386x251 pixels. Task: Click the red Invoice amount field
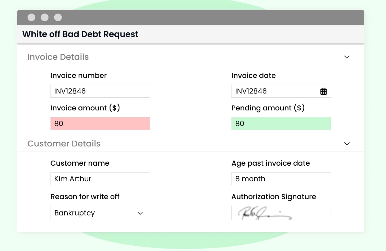pos(100,123)
